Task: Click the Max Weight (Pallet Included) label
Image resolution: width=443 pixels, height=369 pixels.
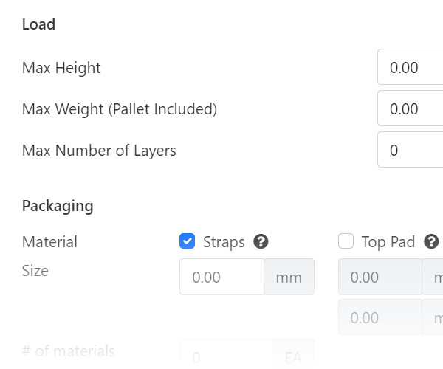Action: point(120,109)
